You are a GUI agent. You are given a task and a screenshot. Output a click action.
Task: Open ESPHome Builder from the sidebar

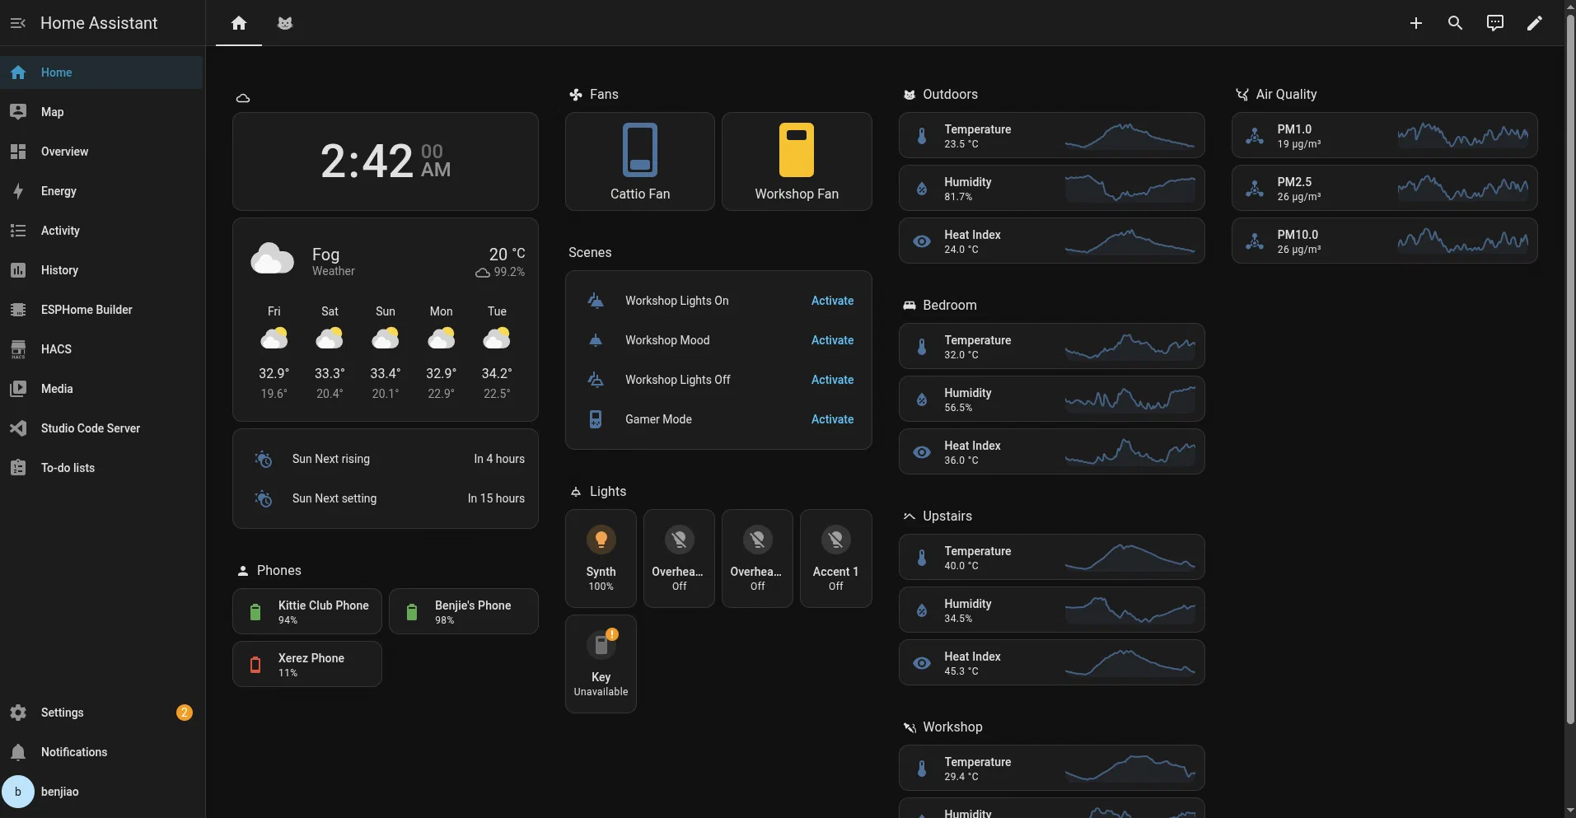(86, 310)
